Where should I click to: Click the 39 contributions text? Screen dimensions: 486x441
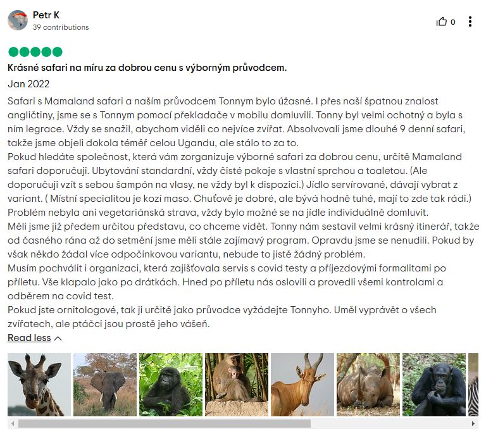(61, 27)
